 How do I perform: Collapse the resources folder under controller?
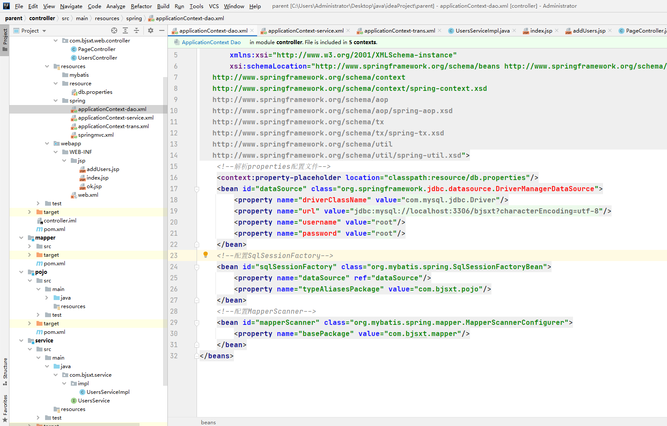click(x=47, y=66)
